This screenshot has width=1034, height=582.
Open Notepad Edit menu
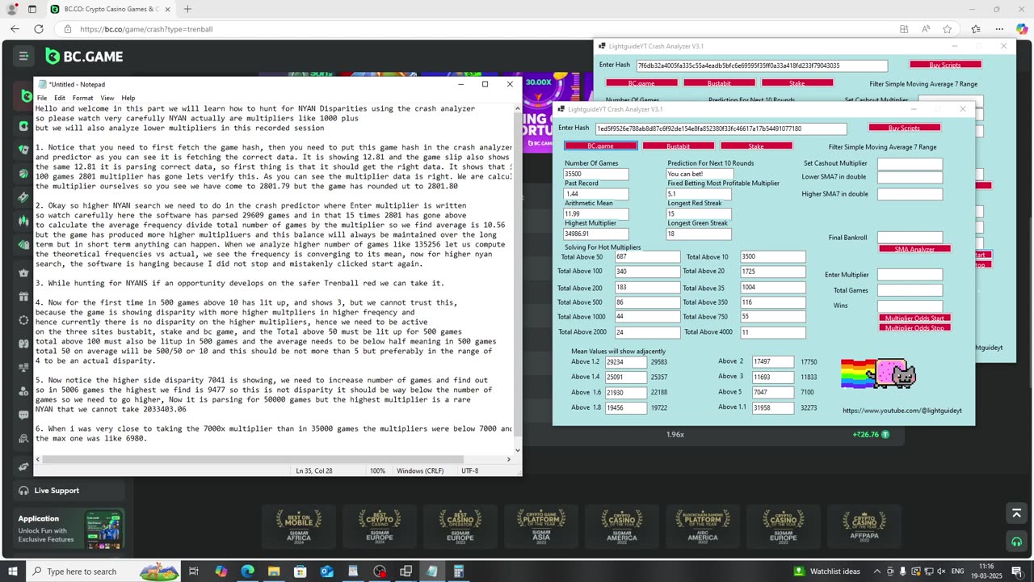[x=60, y=98]
